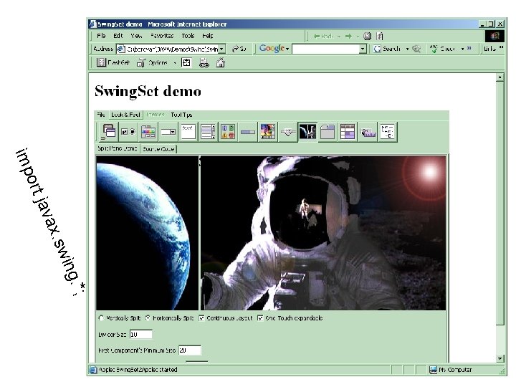Open the TabbedPane demo icon
The height and width of the screenshot is (387, 516).
328,132
